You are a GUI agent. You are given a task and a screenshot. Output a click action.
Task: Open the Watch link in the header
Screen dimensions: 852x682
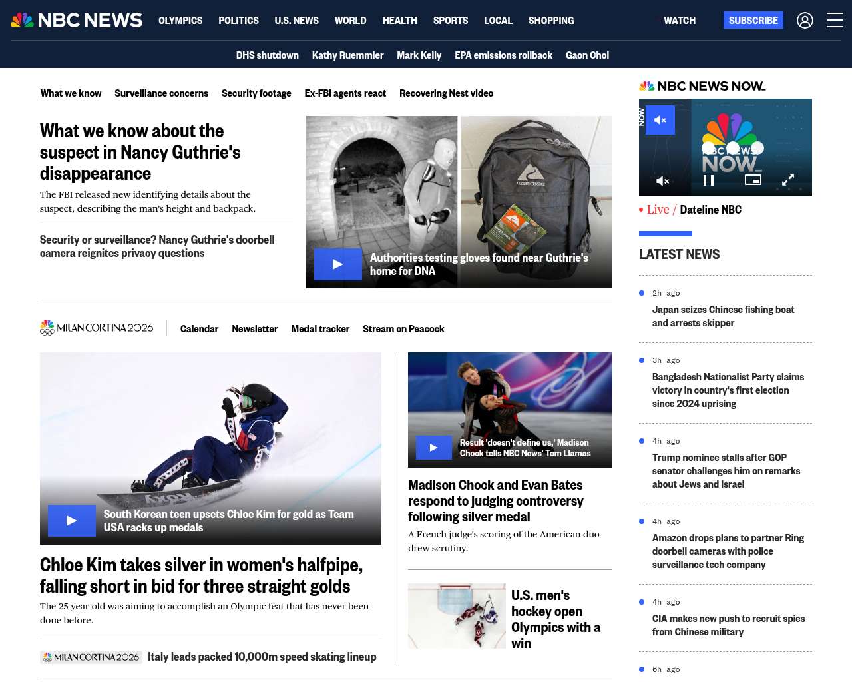click(x=679, y=21)
